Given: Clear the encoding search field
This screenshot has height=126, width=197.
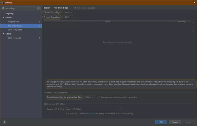Looking at the screenshot, I should pos(38,9).
